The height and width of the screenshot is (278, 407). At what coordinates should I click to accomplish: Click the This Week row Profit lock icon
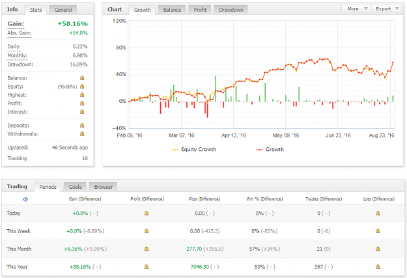tap(147, 230)
